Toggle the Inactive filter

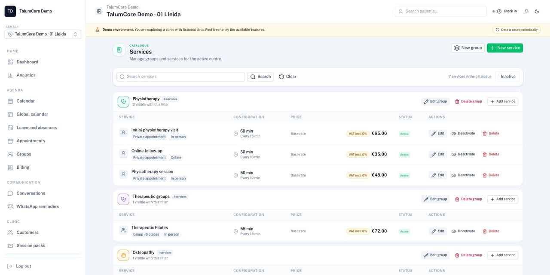pyautogui.click(x=508, y=77)
